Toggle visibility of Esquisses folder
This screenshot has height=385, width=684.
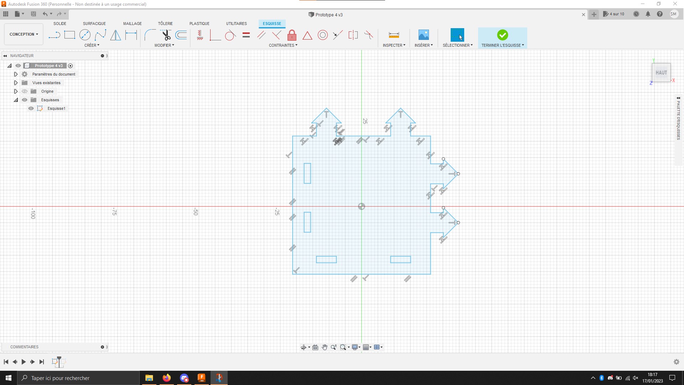click(x=25, y=100)
